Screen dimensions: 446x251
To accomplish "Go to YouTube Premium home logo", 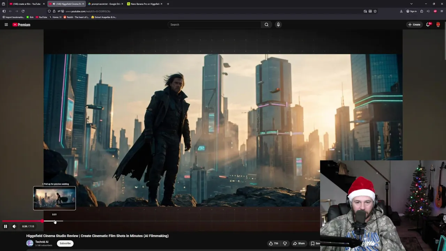I will pos(21,25).
